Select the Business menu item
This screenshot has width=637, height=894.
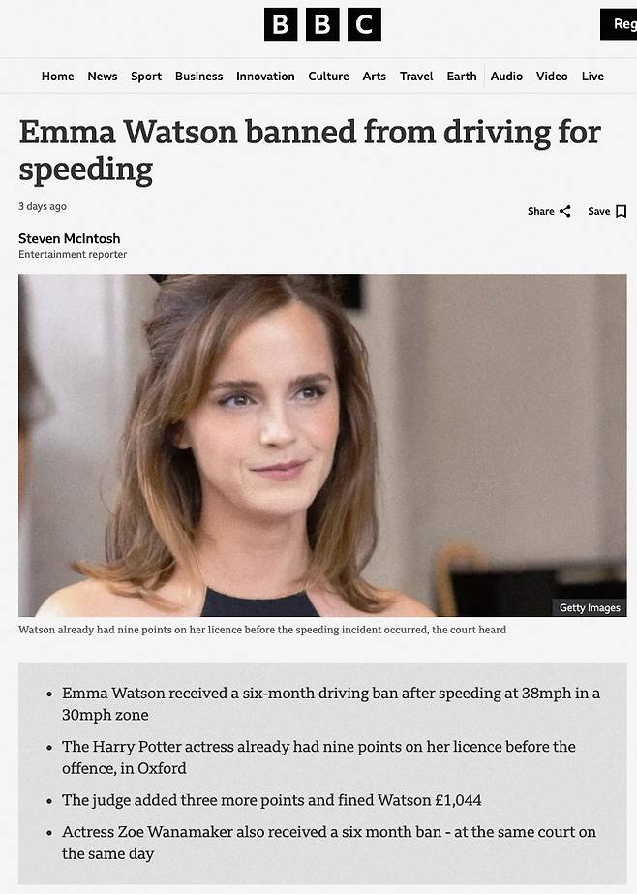click(x=198, y=77)
